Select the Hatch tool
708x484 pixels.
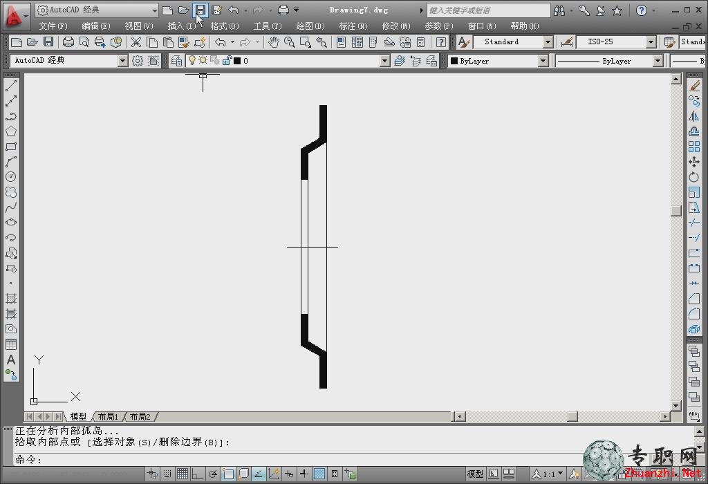coord(11,299)
